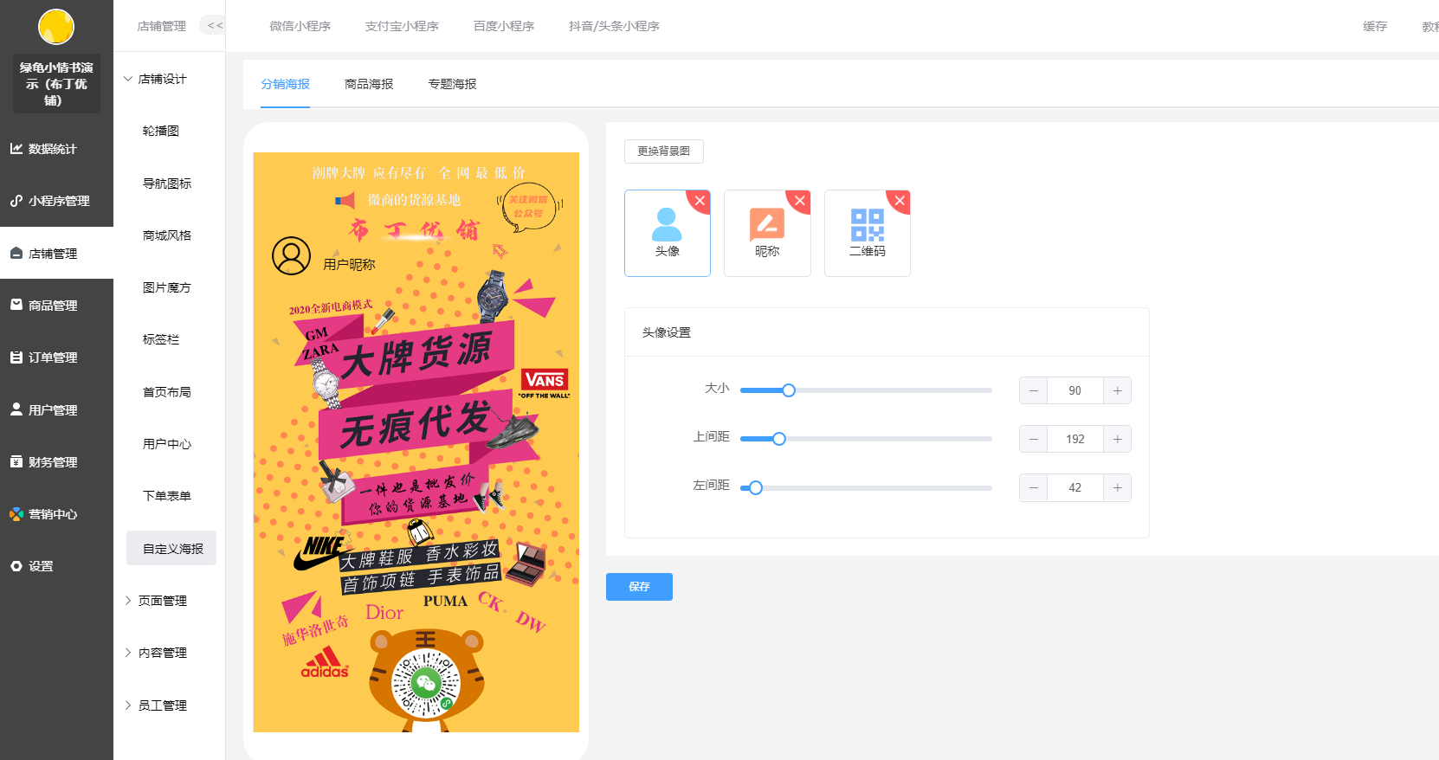Switch to the 商品海报 tab

tap(369, 84)
